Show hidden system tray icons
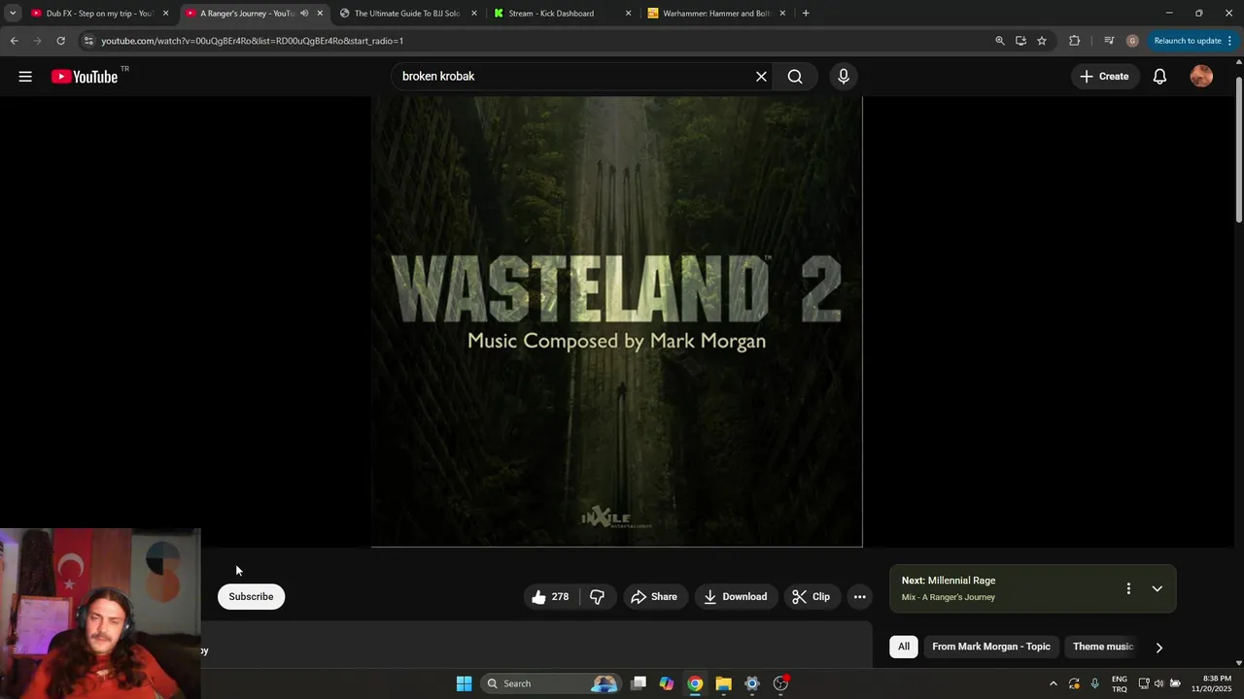The width and height of the screenshot is (1244, 699). 1053,683
